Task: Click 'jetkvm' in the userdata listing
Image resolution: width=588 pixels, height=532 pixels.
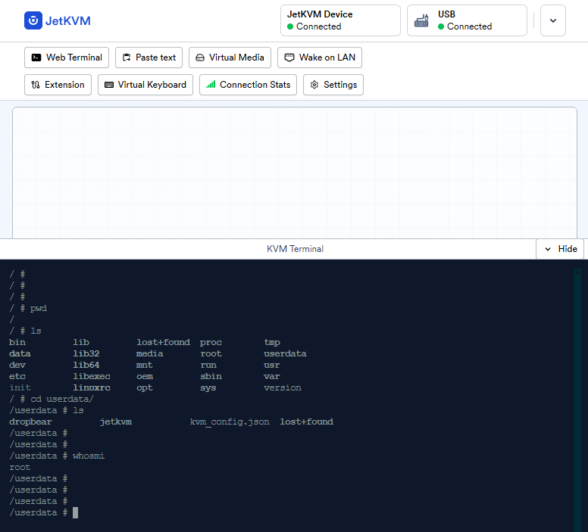Action: [x=116, y=422]
